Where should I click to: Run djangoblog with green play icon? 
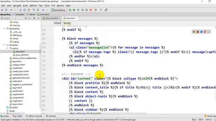(70, 10)
